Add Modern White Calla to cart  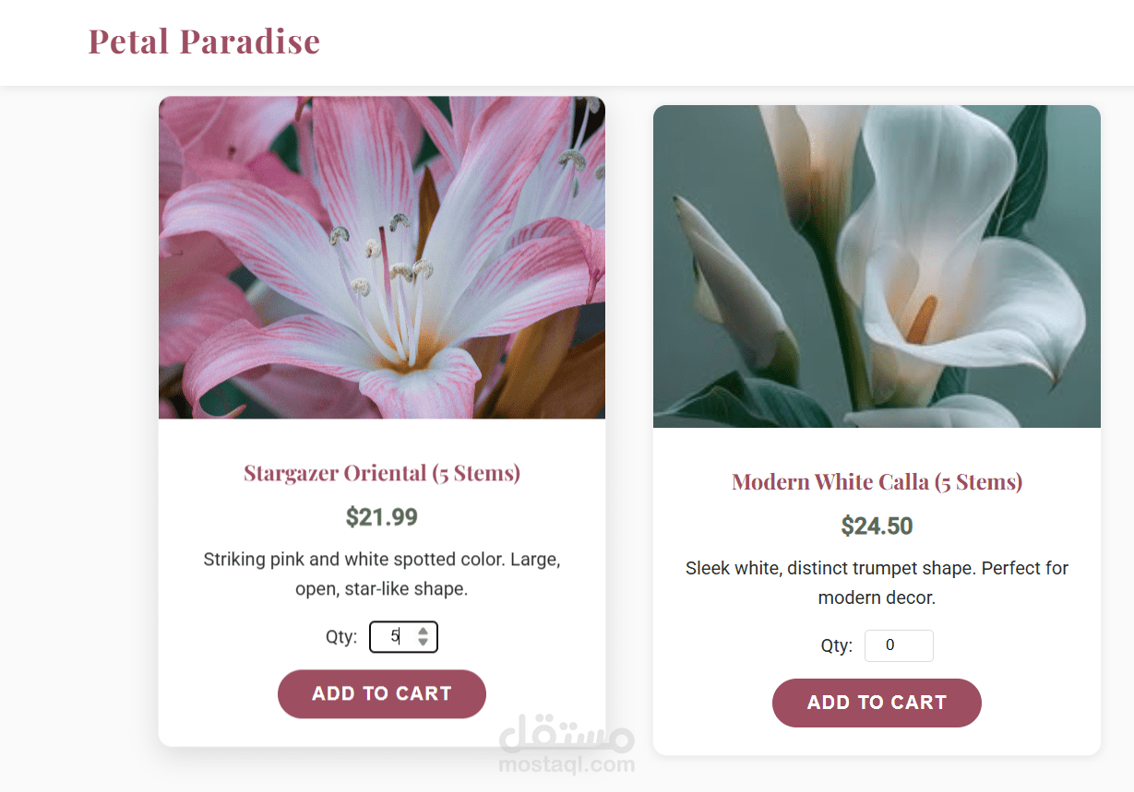(877, 703)
